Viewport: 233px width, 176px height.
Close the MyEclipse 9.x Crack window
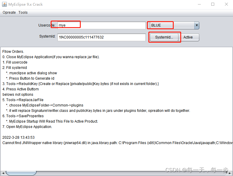[226, 4]
